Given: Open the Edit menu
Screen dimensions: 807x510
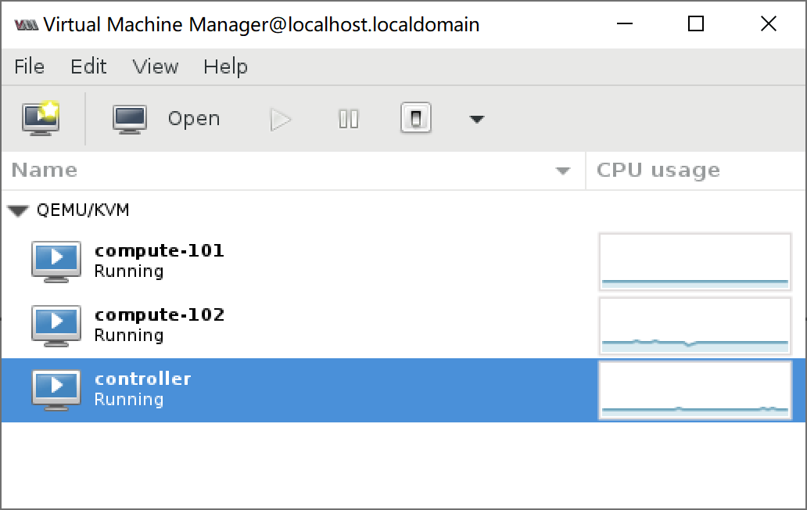Looking at the screenshot, I should click(x=88, y=66).
